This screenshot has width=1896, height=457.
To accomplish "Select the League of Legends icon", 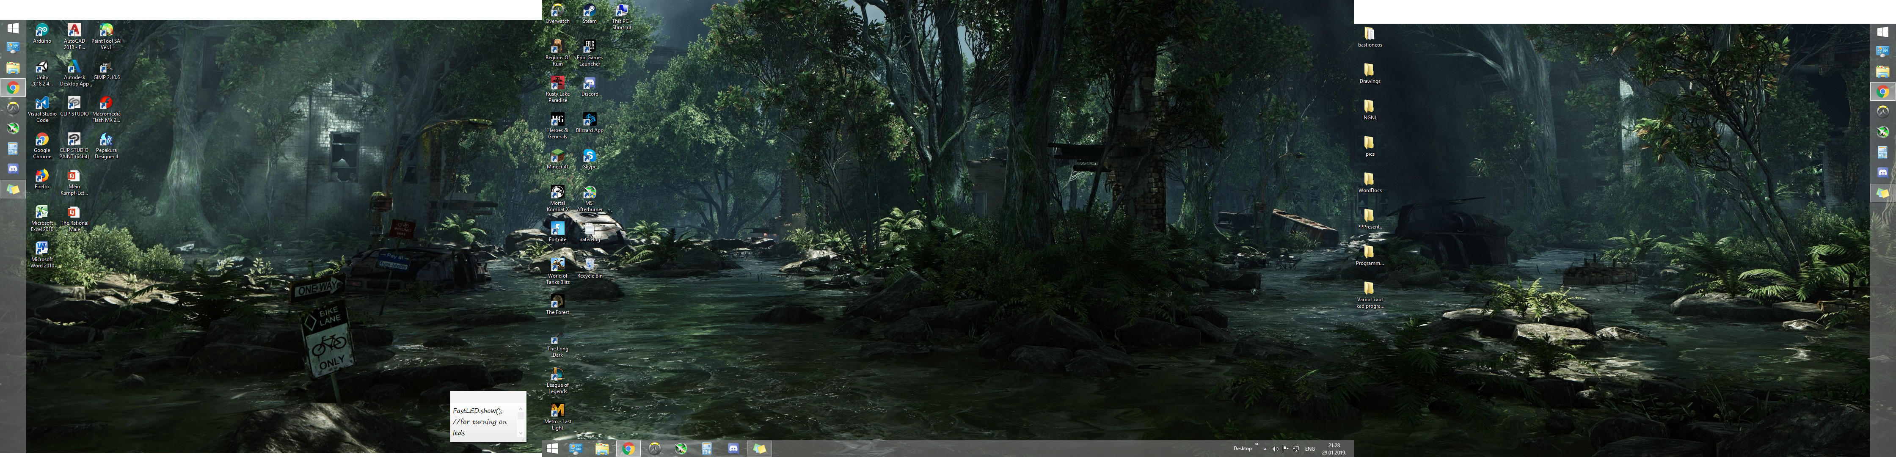I will (x=557, y=380).
